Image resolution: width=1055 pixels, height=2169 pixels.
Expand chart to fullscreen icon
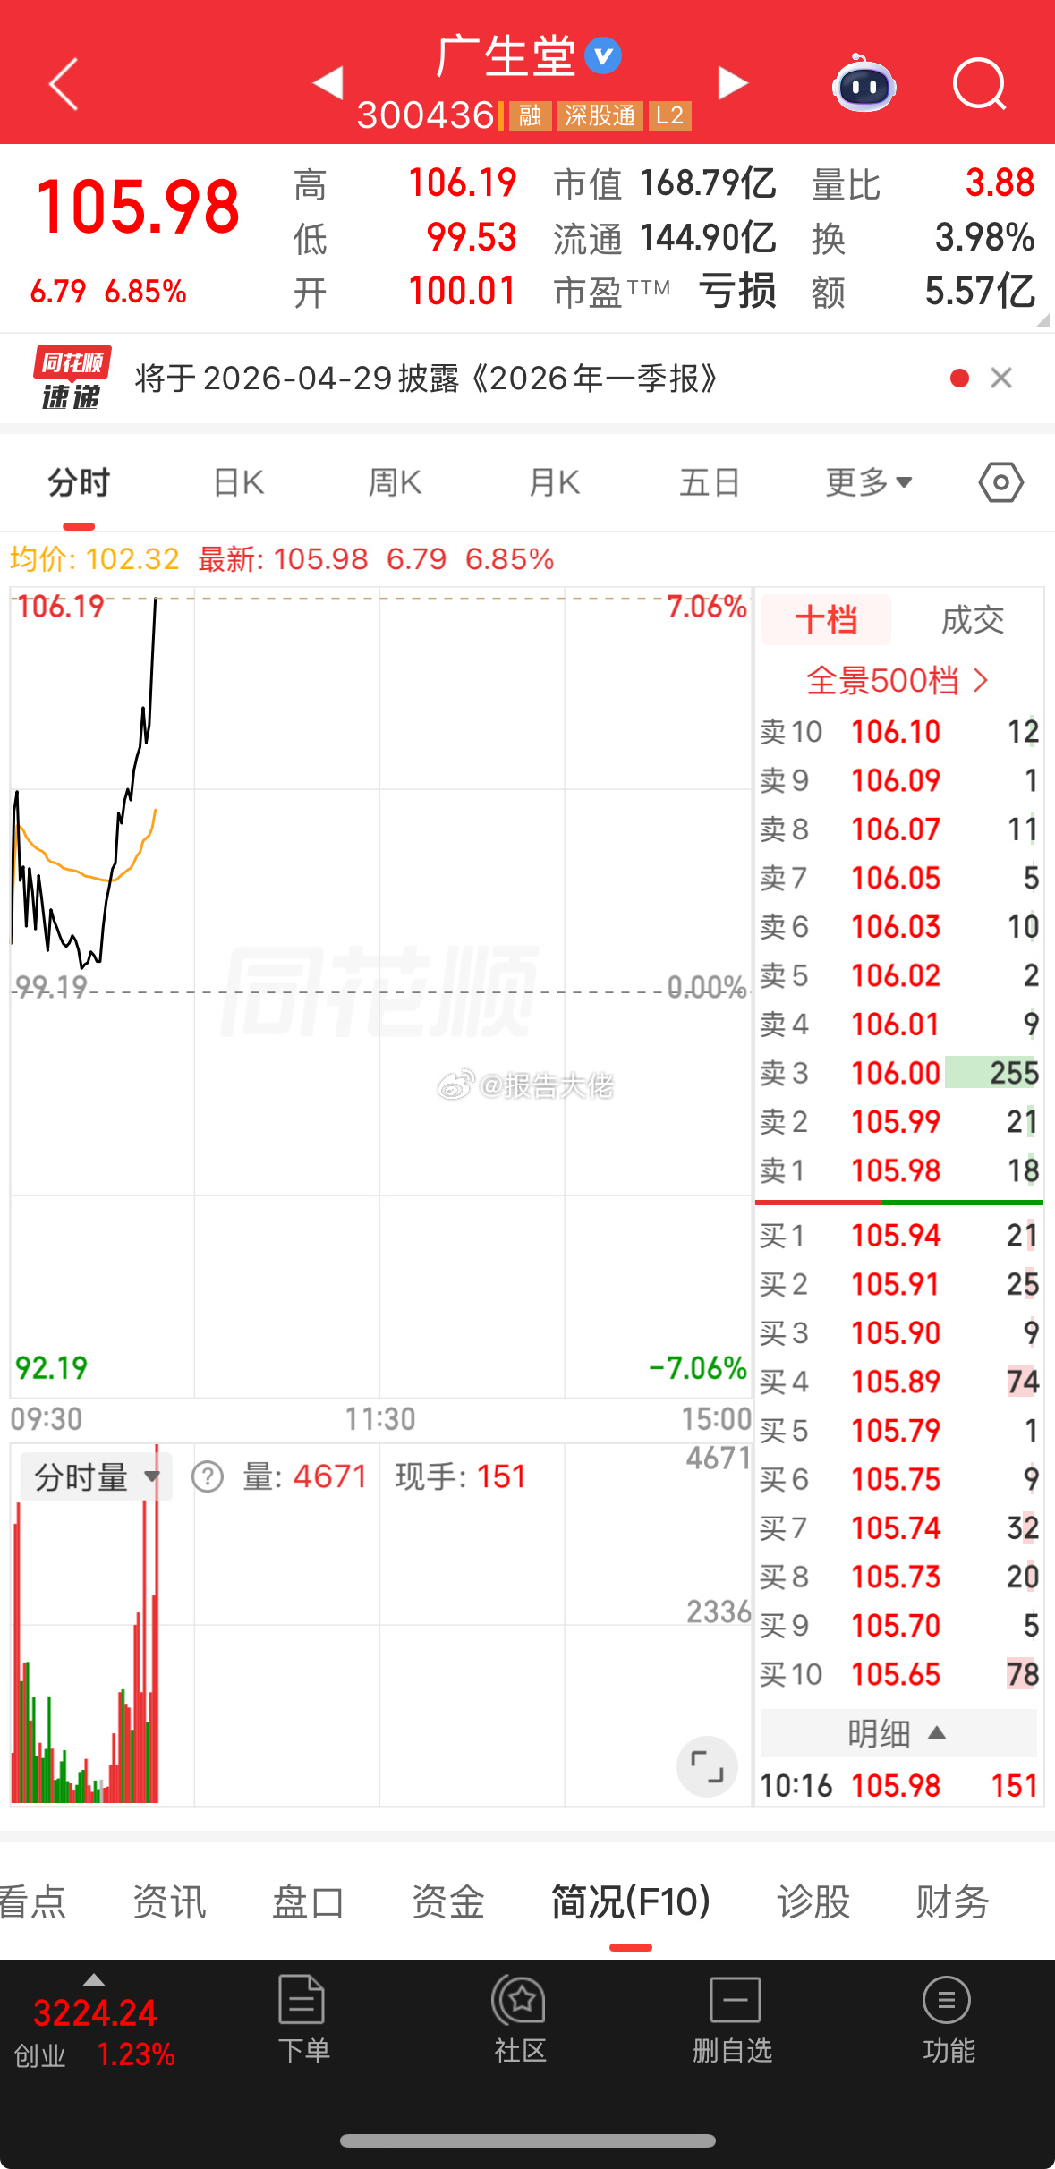(707, 1766)
